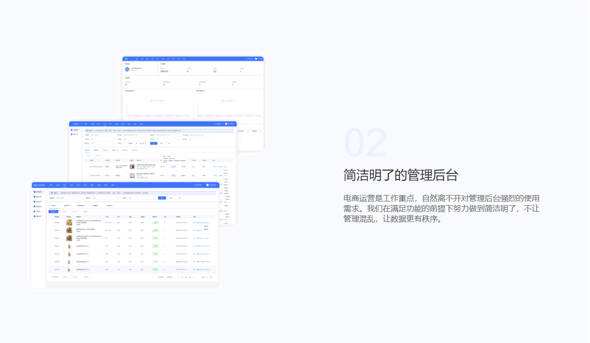The height and width of the screenshot is (343, 590).
Task: Click the blue info icon in the front notice bar
Action: [x=51, y=193]
